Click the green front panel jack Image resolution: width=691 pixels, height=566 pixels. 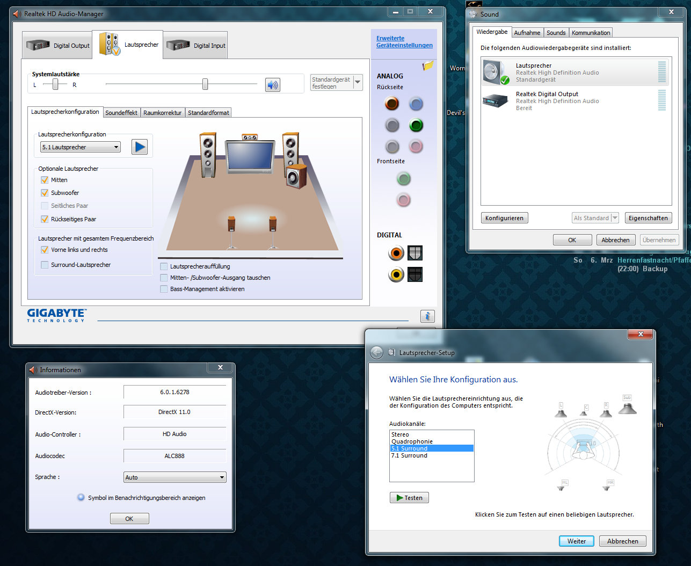[x=403, y=178]
